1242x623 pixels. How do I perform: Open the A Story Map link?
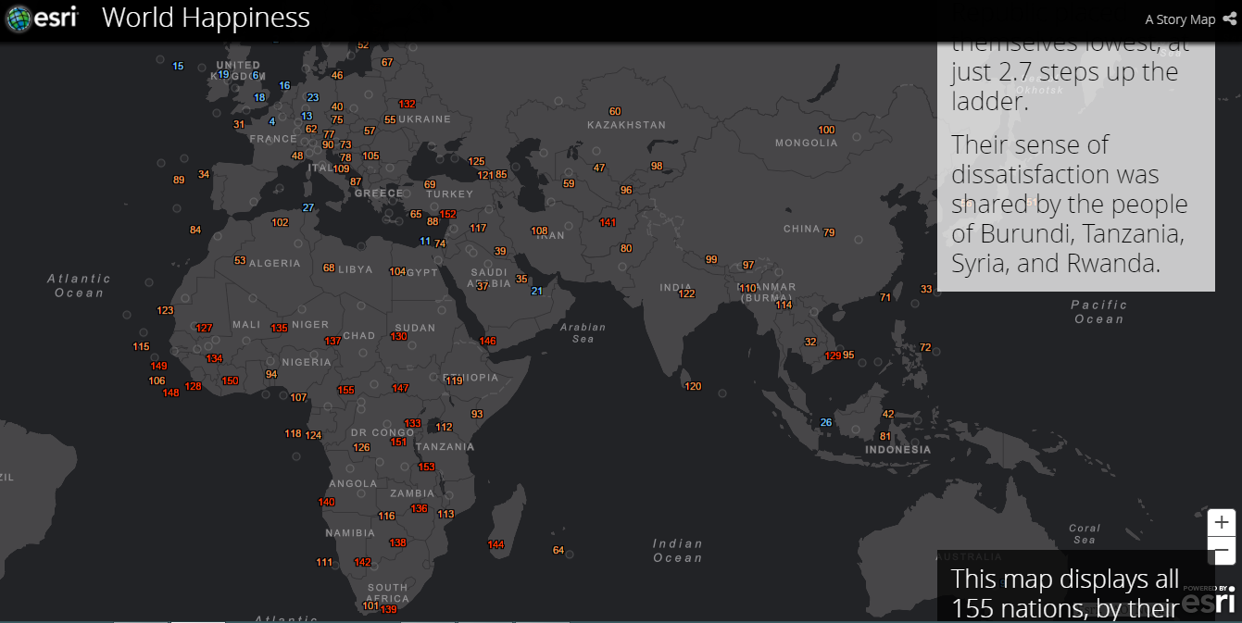1179,19
